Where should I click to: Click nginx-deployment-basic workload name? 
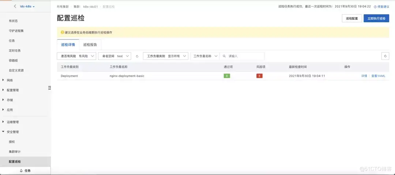(x=127, y=76)
